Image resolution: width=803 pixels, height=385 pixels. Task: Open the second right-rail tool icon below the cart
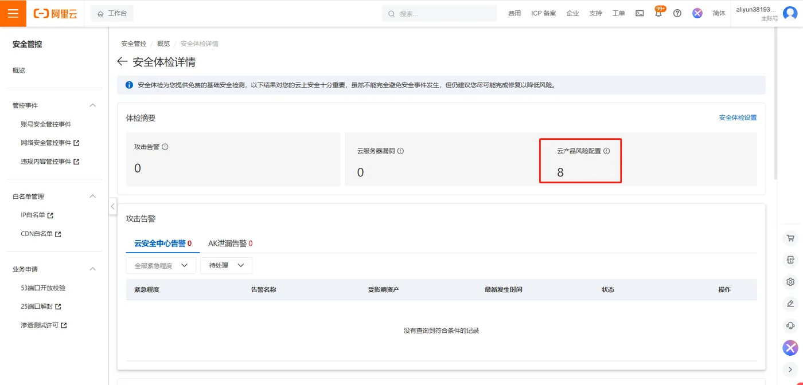click(x=790, y=260)
